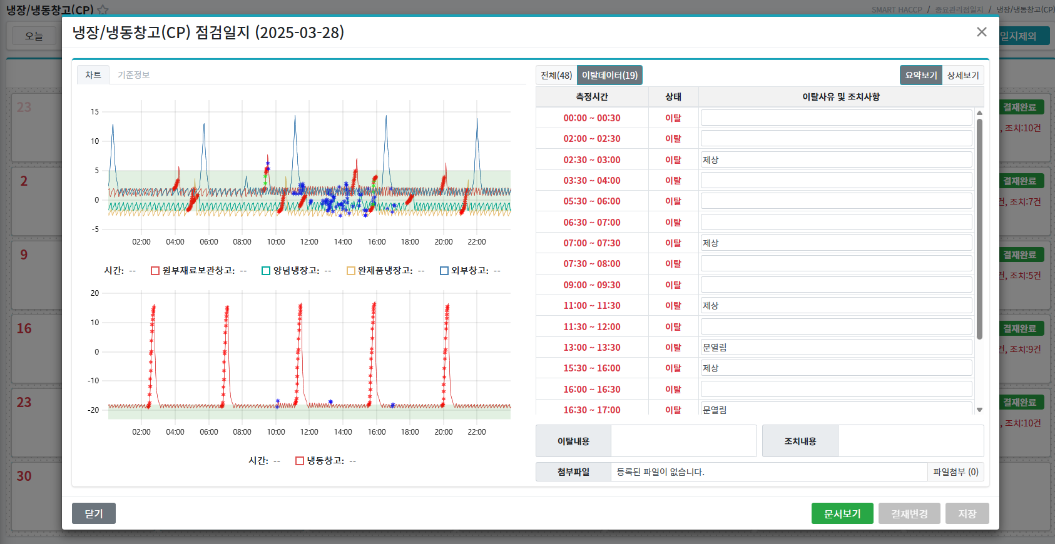This screenshot has width=1055, height=544.
Task: Click 이탈 status for 09:00 ~ 09:30
Action: tap(673, 285)
